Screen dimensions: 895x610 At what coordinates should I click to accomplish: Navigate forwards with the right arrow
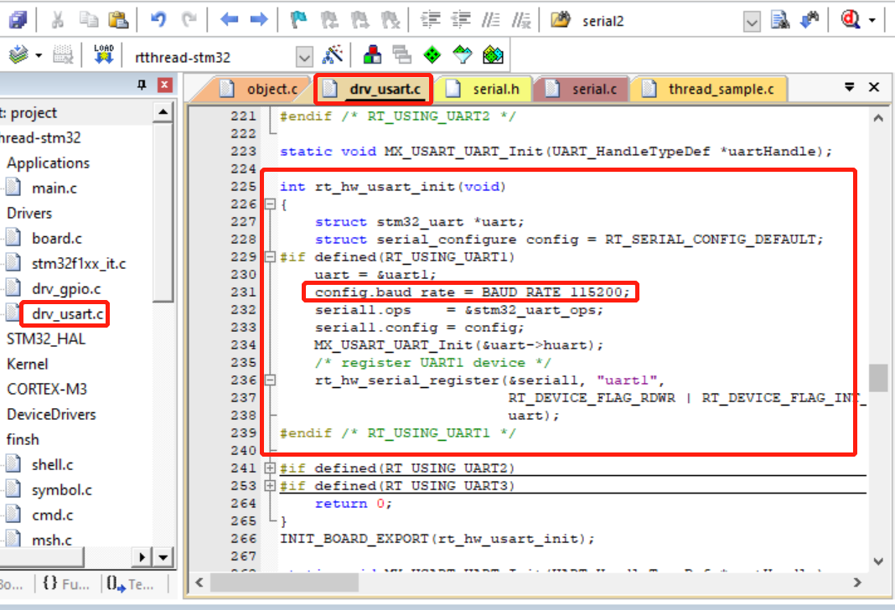[259, 20]
